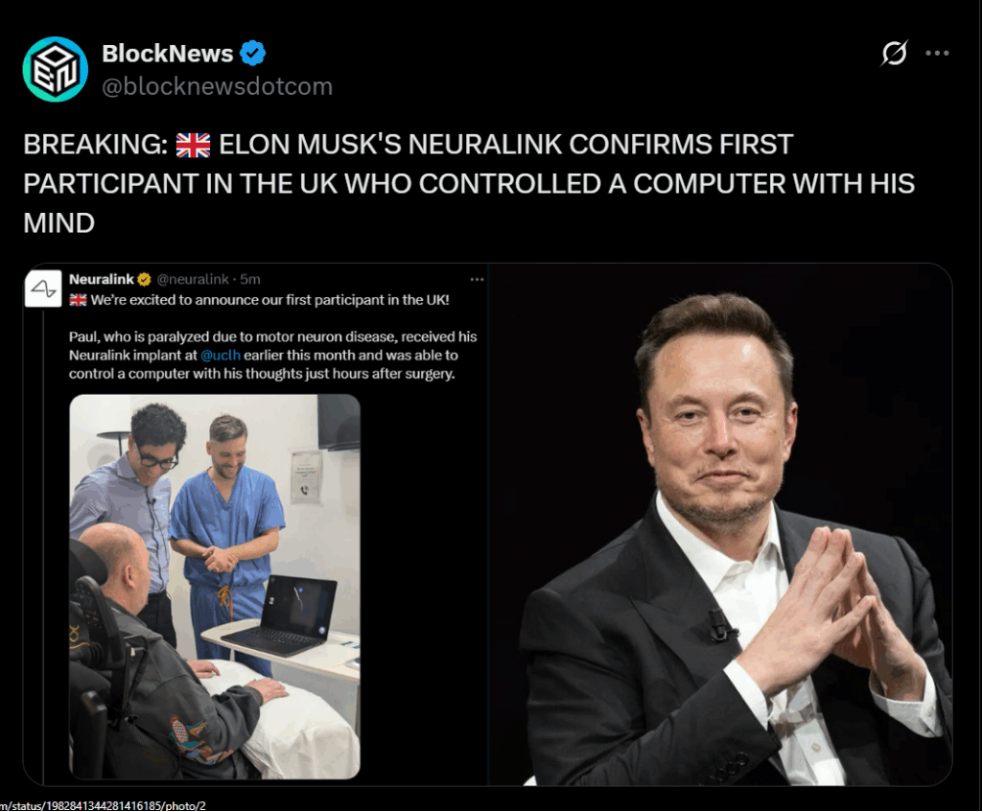Click the paragraph about Paul's implant
Viewport: 982px width, 811px height.
tap(272, 355)
